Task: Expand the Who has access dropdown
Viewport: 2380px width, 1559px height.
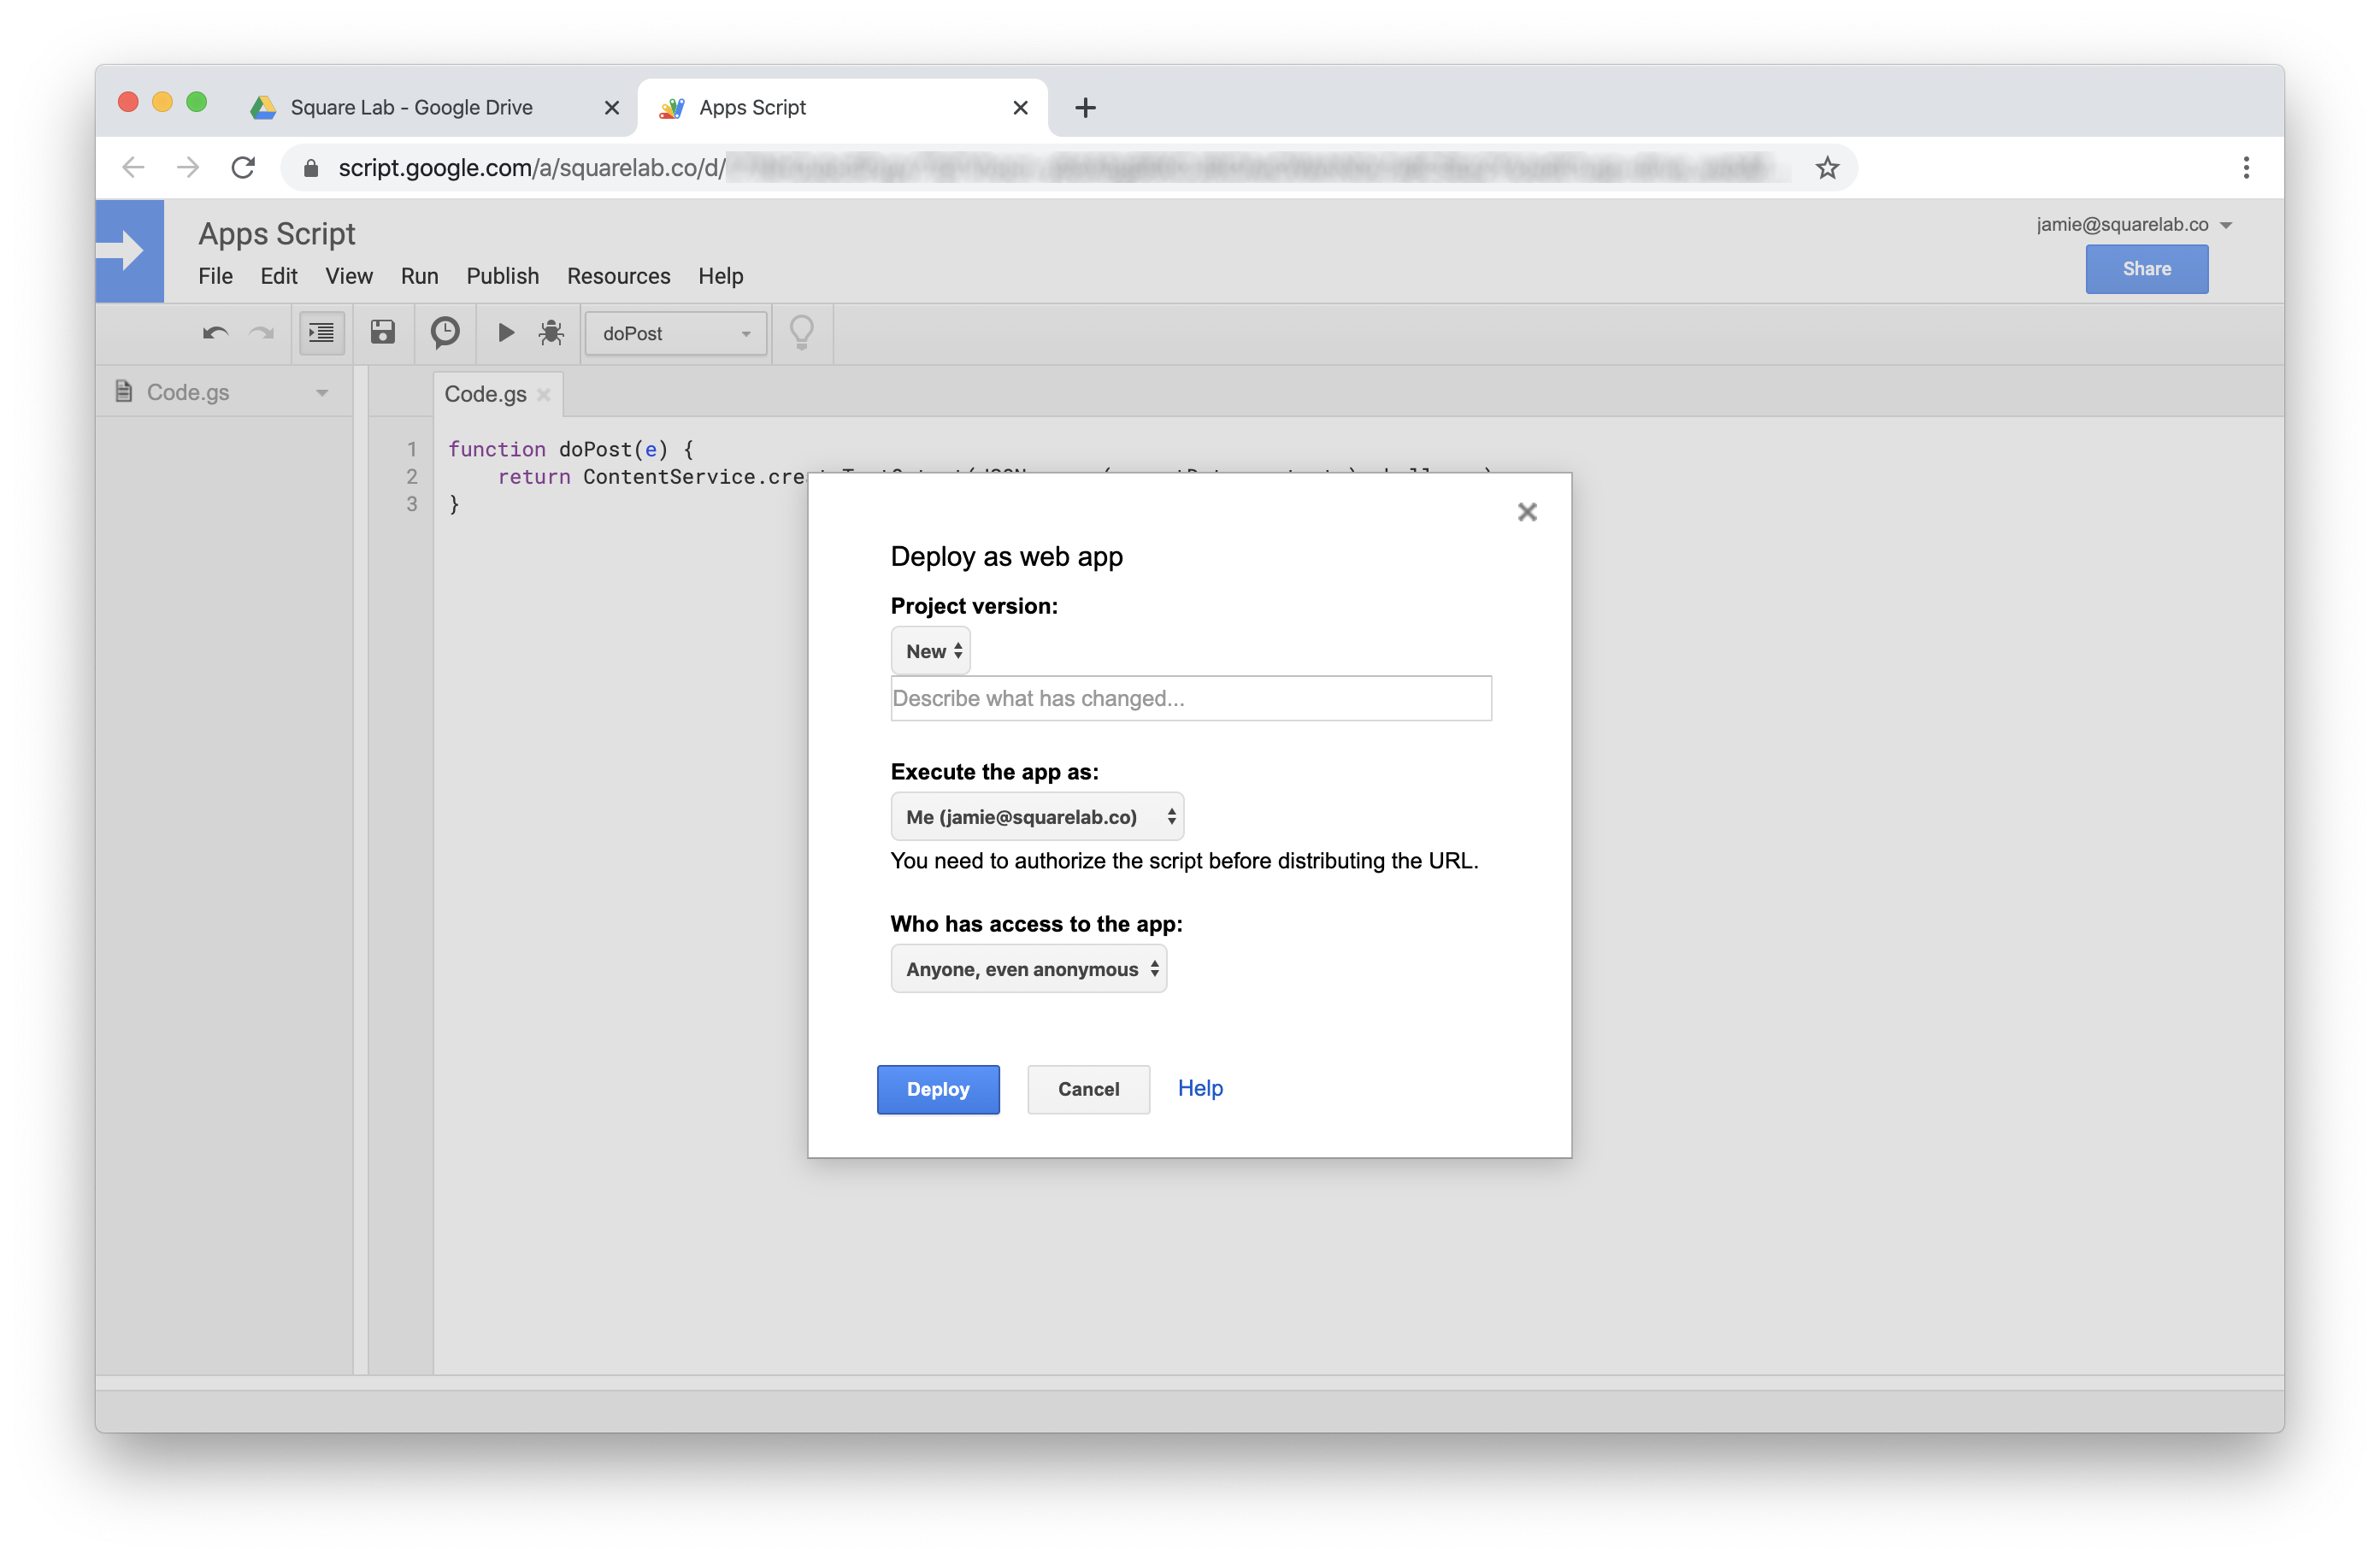Action: tap(1027, 969)
